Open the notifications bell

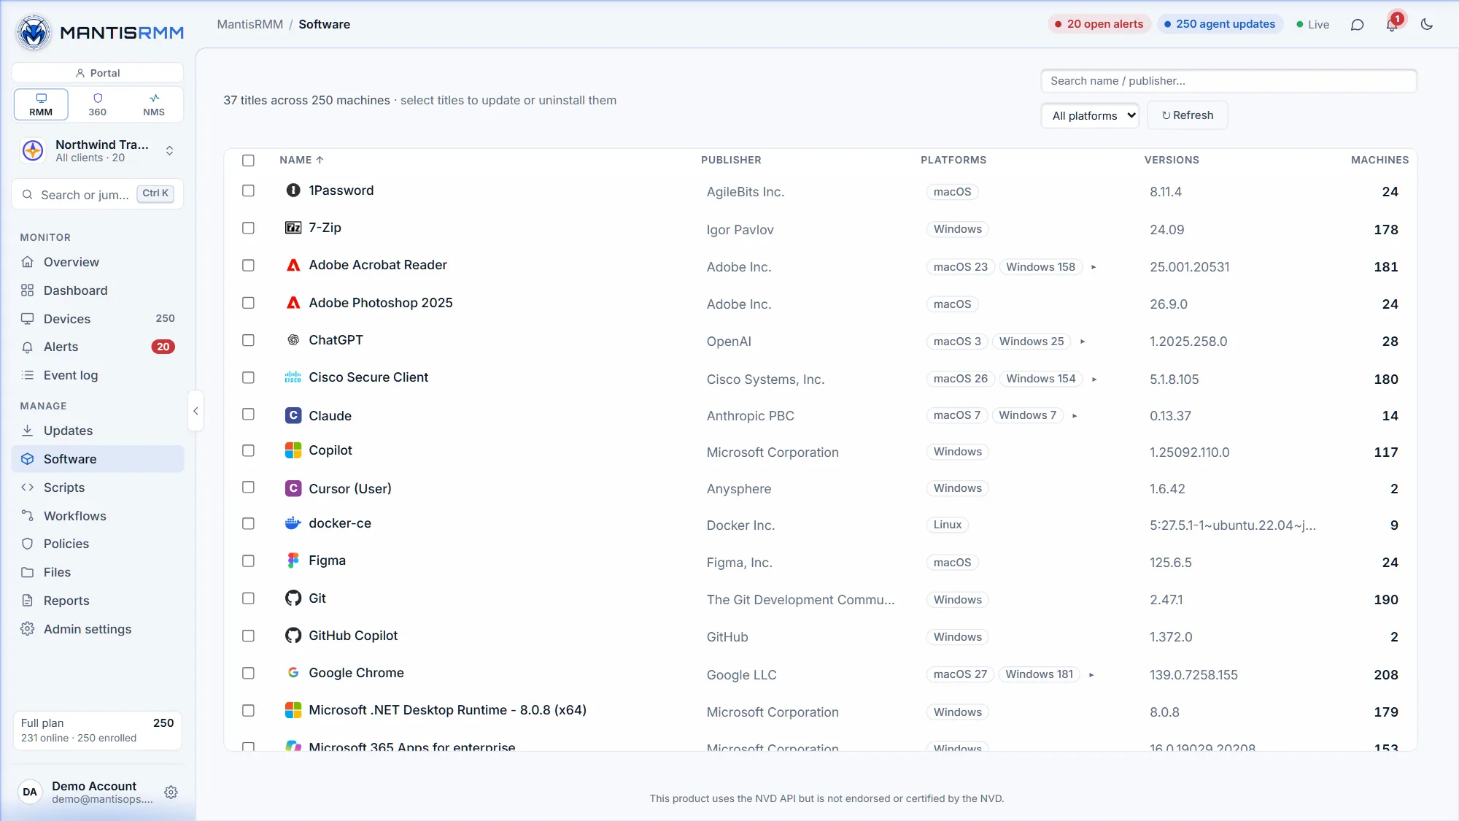click(x=1392, y=25)
